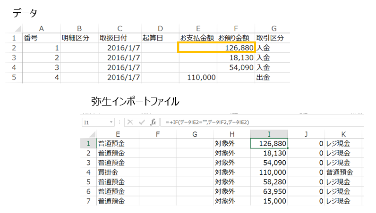
Task: Select row 5 header in データ sheet
Action: tap(14, 77)
